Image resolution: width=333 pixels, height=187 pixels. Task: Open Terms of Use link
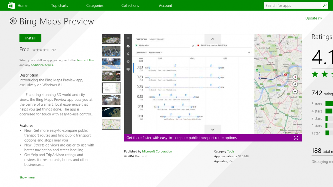85,60
